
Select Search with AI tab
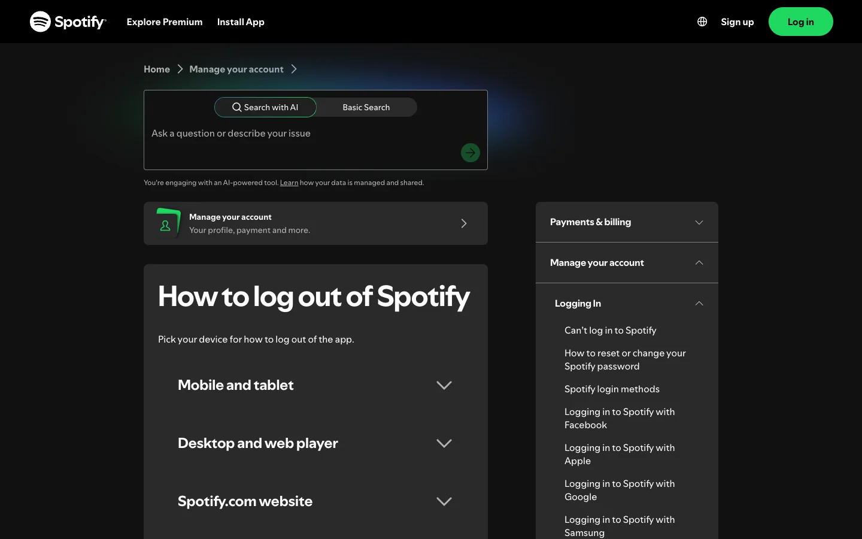point(265,107)
